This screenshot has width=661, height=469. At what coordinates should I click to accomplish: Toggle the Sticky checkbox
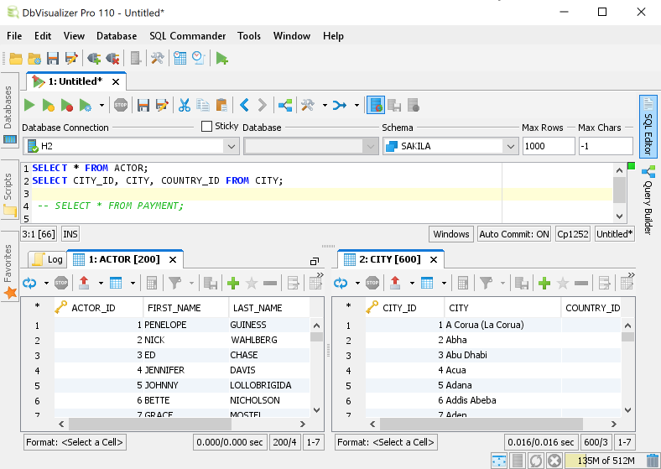[x=206, y=126]
